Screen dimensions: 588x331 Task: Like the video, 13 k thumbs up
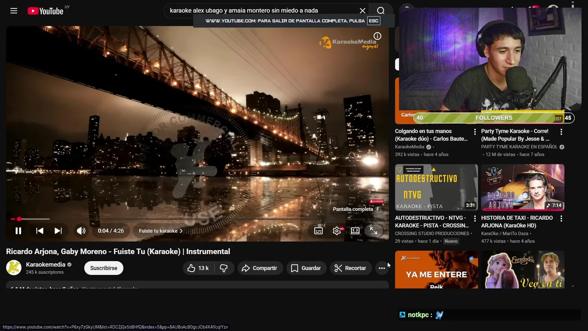[x=198, y=268]
